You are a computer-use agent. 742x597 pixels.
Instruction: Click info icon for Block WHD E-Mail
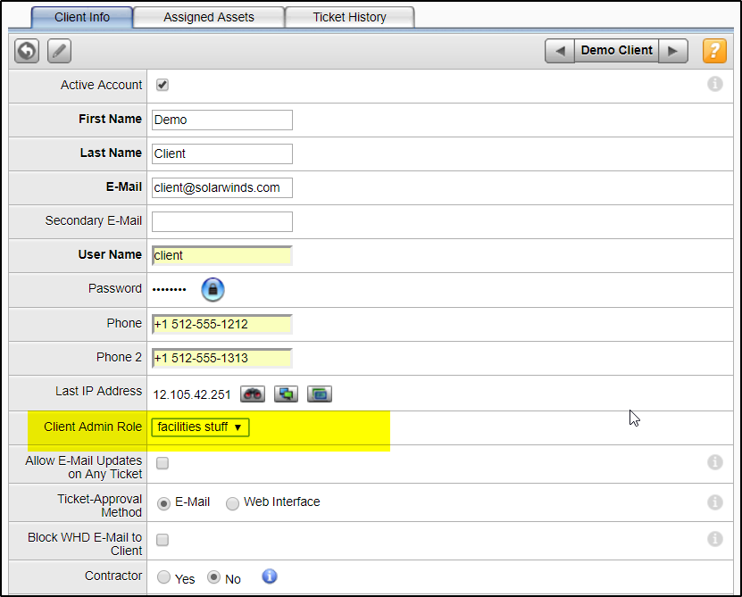pos(715,539)
